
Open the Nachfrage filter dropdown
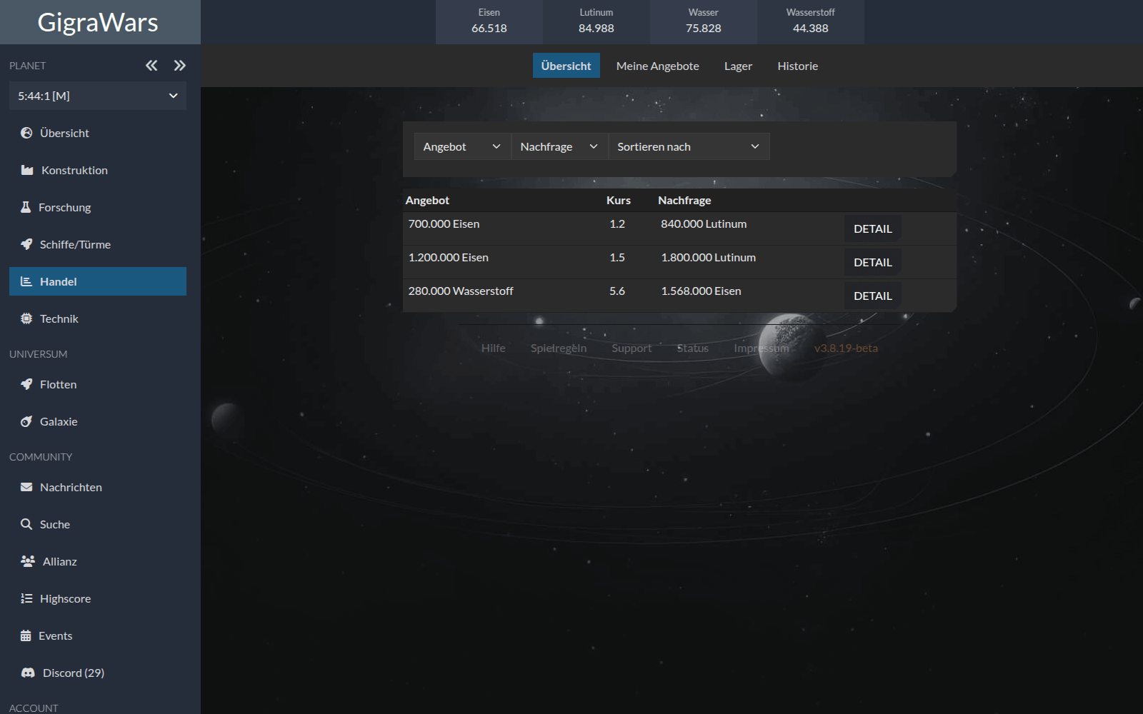(559, 146)
